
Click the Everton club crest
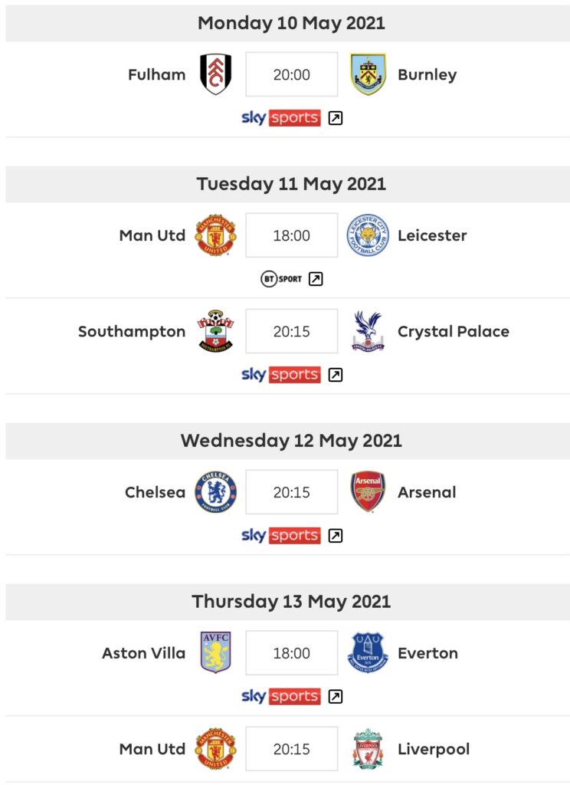coord(368,653)
